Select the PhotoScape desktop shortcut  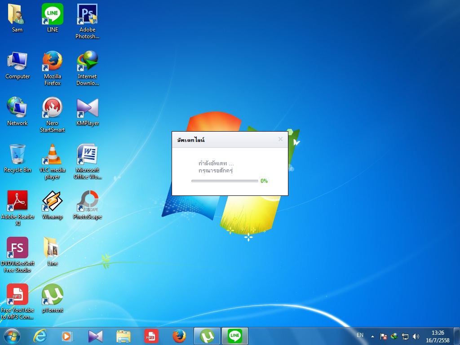(x=88, y=205)
